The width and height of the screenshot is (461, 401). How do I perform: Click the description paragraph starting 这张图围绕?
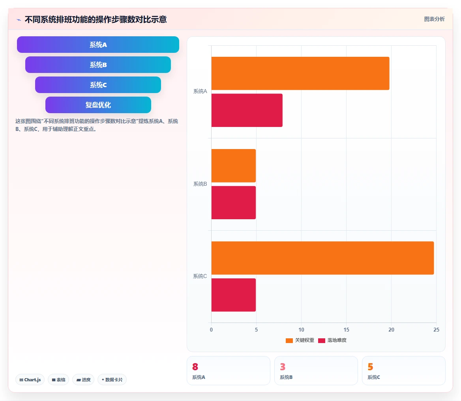click(x=97, y=125)
